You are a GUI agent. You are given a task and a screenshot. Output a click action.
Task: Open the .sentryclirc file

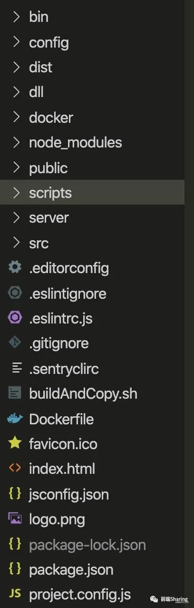click(x=92, y=368)
